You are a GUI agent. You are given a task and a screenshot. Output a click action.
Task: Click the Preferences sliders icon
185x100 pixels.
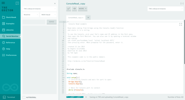click(x=3, y=55)
